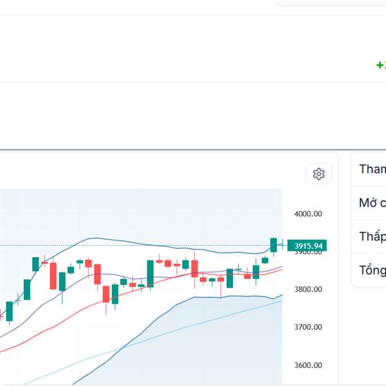Select the upper Bollinger band line

pyautogui.click(x=96, y=238)
